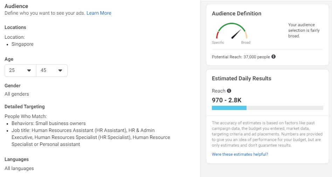Viewport: 332px width, 177px height.
Task: Click the audience gauge needle
Action: pyautogui.click(x=236, y=34)
